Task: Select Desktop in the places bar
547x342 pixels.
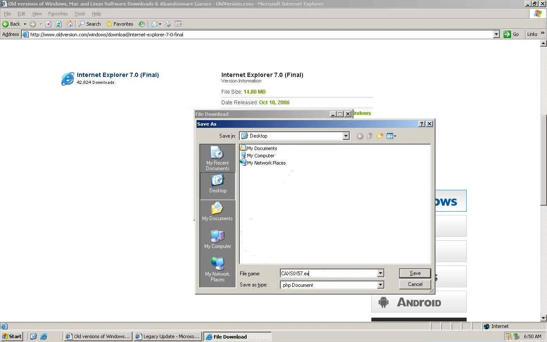Action: (218, 186)
